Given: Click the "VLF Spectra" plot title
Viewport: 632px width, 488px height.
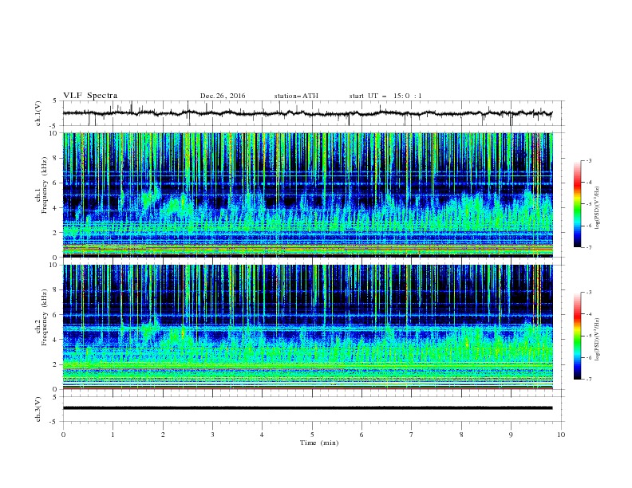Looking at the screenshot, I should pos(90,96).
